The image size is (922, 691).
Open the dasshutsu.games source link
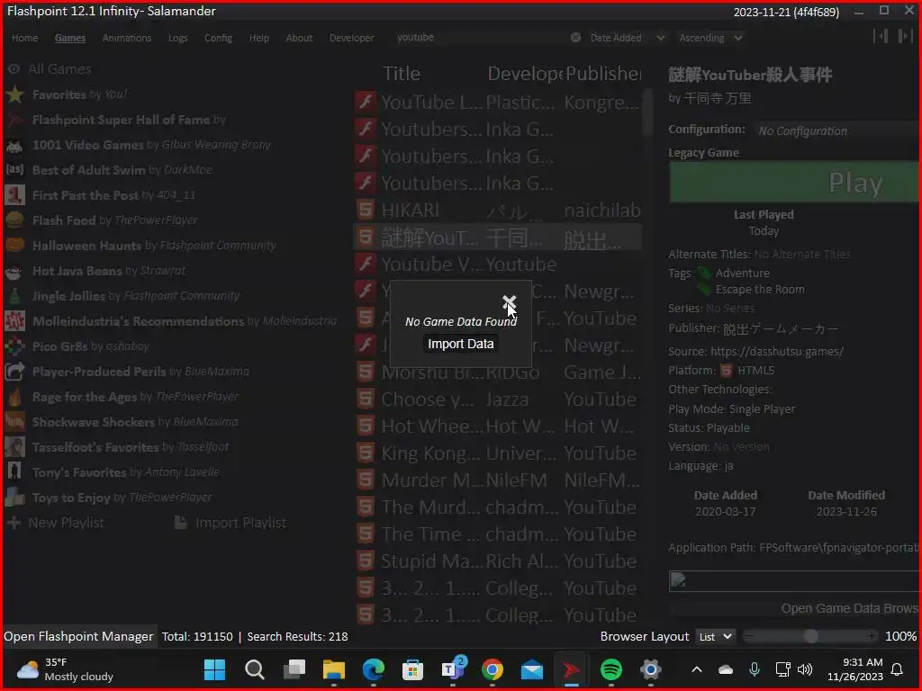coord(777,352)
